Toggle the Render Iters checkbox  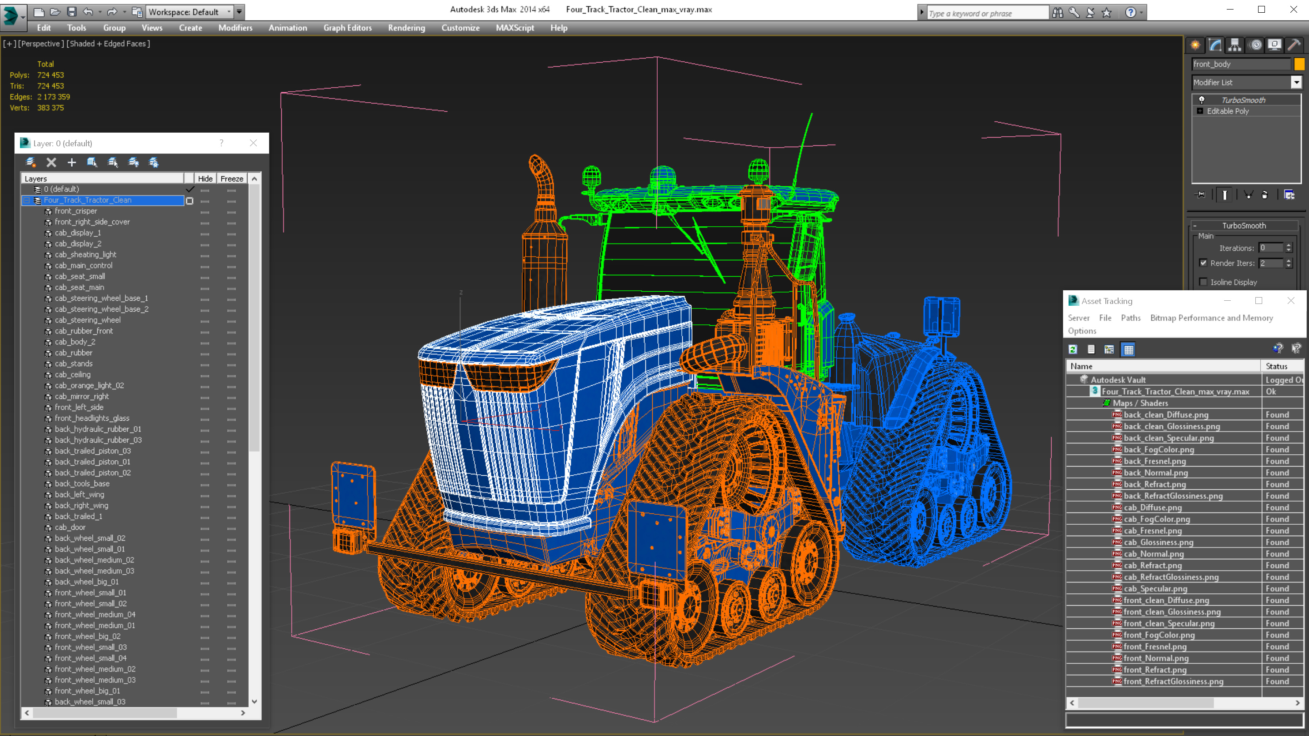click(x=1203, y=263)
